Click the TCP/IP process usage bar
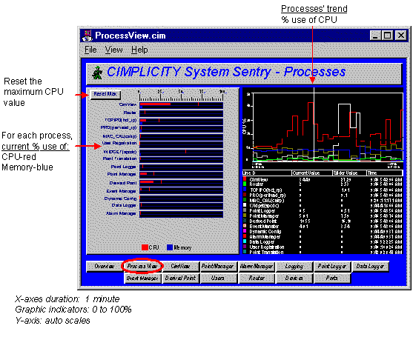The image size is (413, 337). coord(181,121)
